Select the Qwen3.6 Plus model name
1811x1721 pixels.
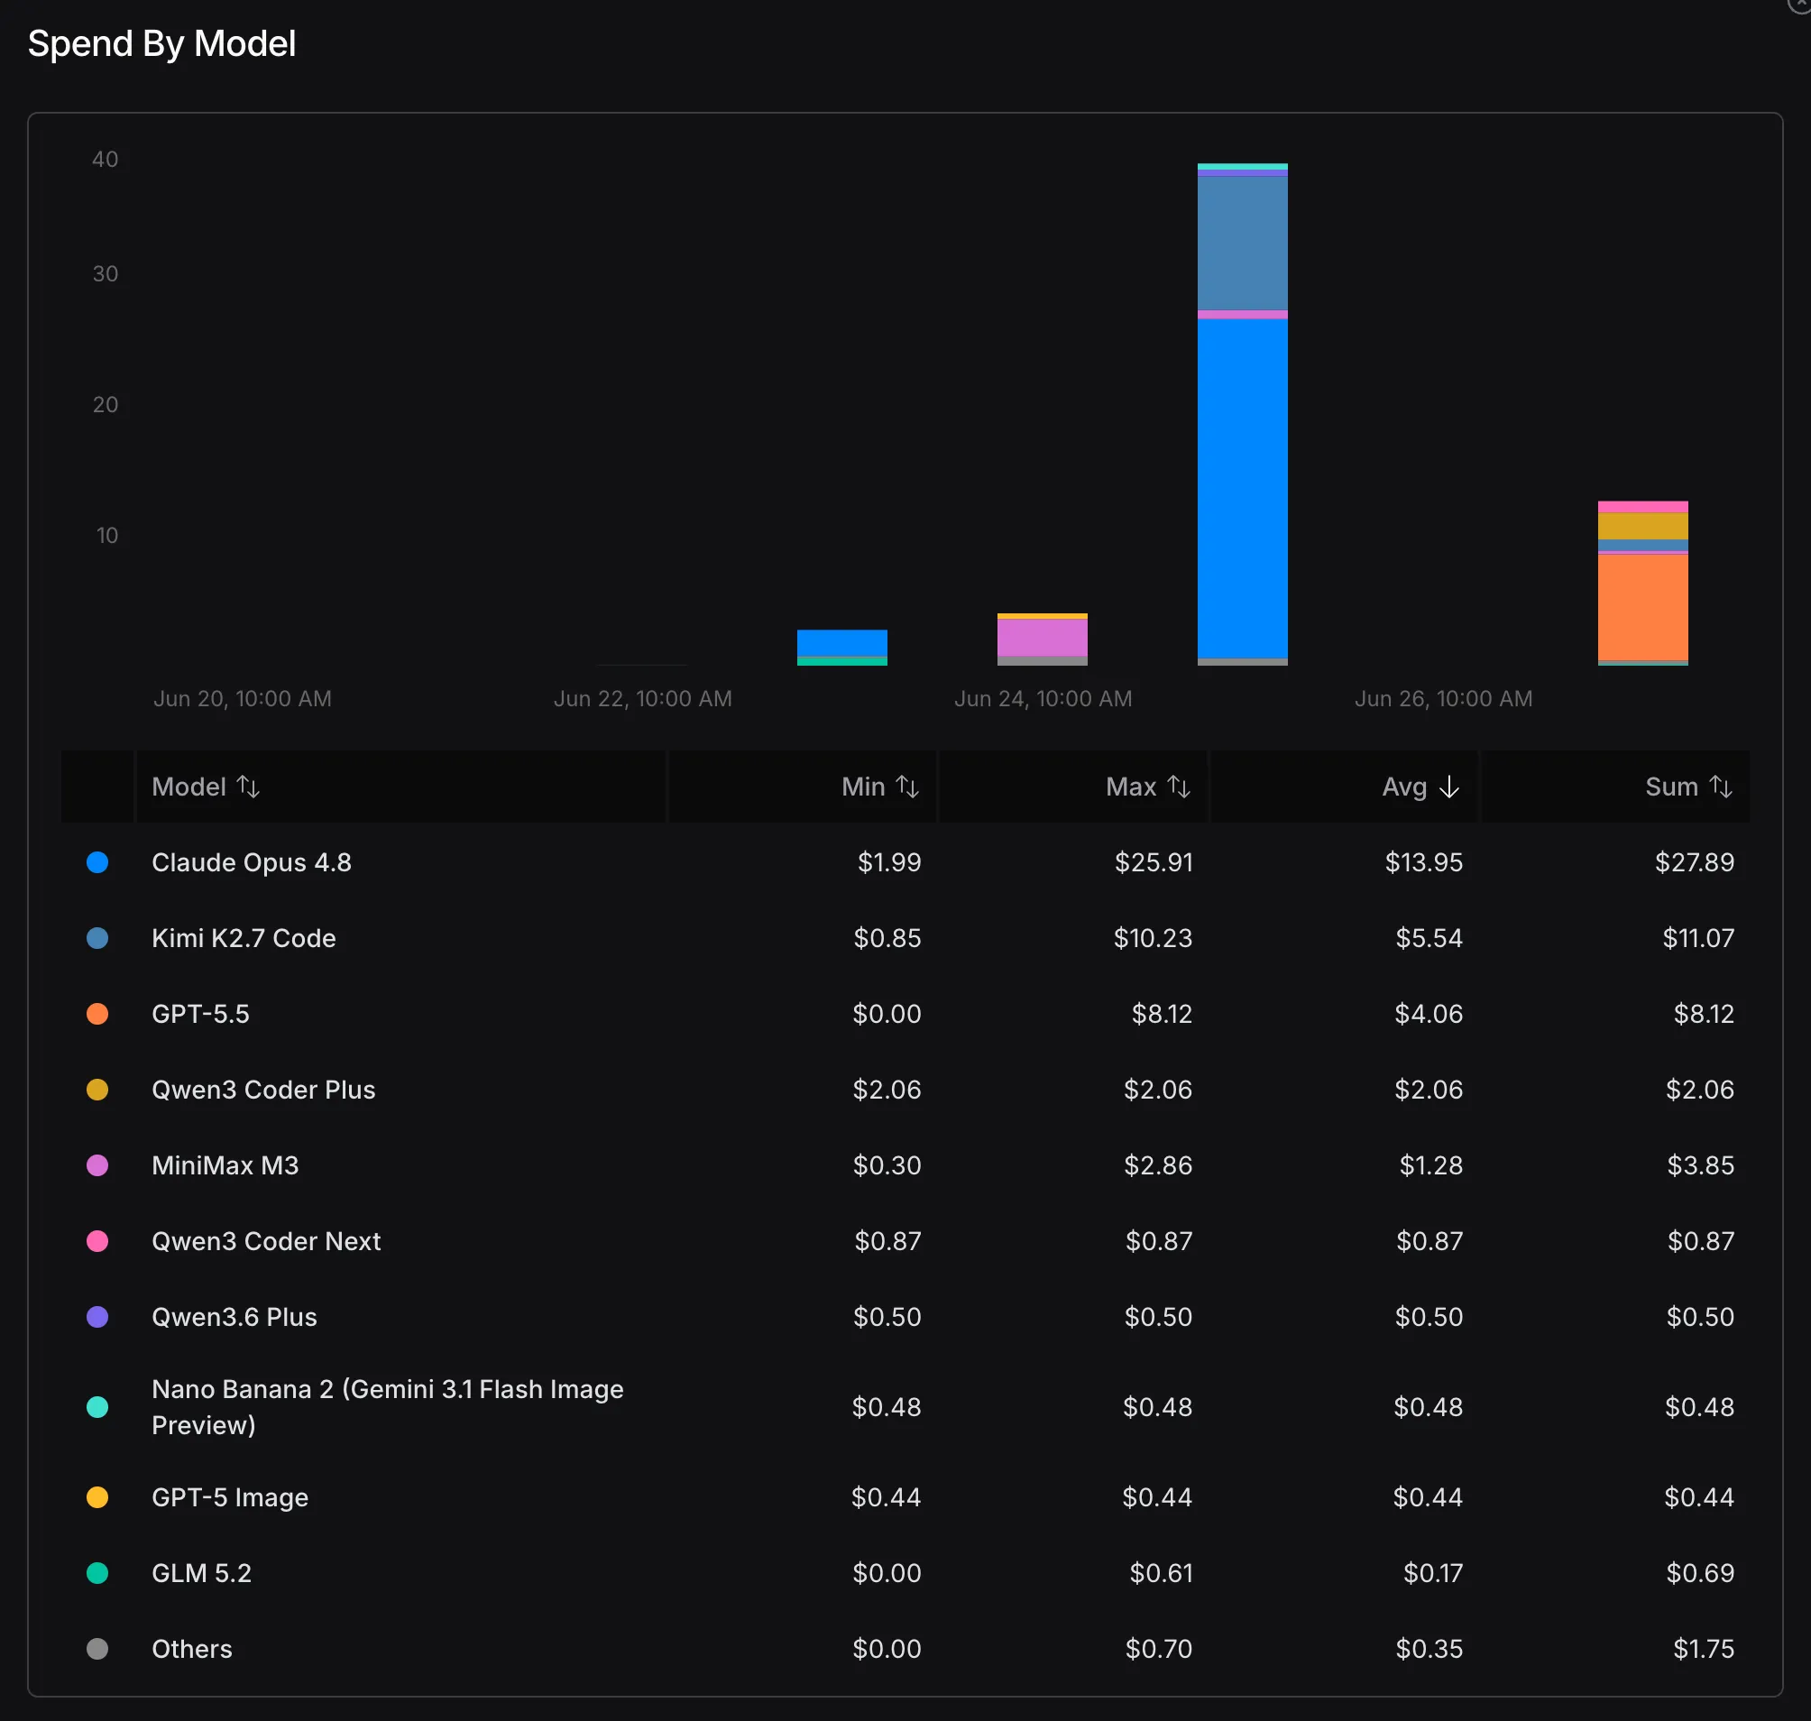coord(234,1317)
